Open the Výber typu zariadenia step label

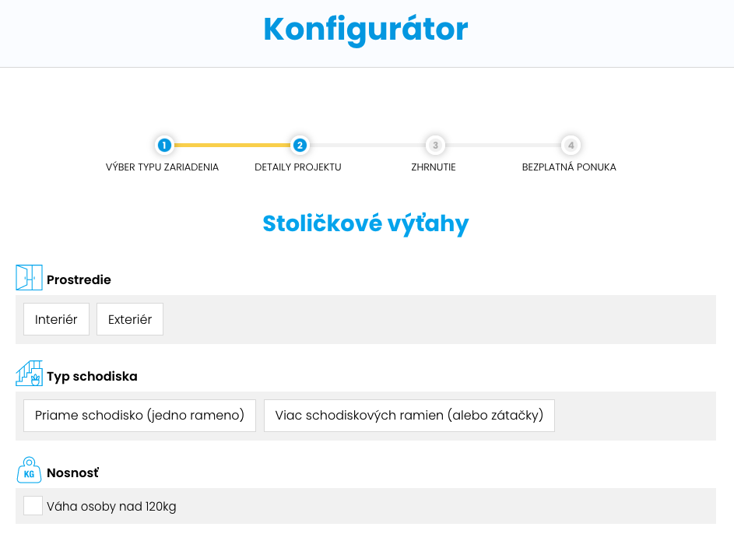click(162, 167)
